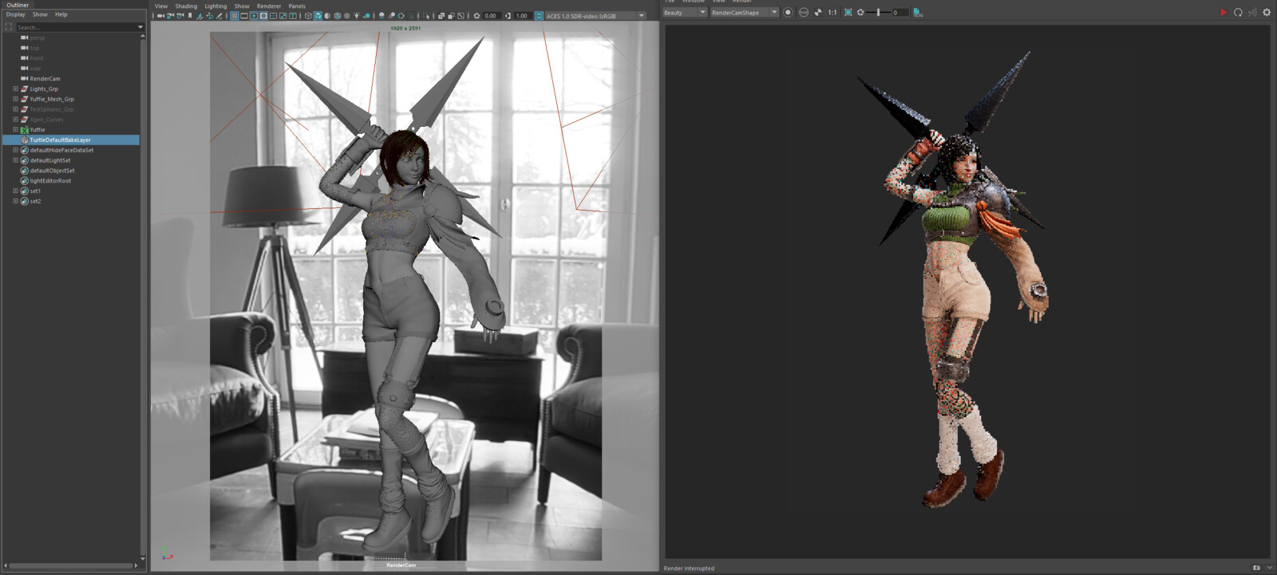This screenshot has width=1277, height=575.
Task: Click the Image Plane icon
Action: [200, 16]
